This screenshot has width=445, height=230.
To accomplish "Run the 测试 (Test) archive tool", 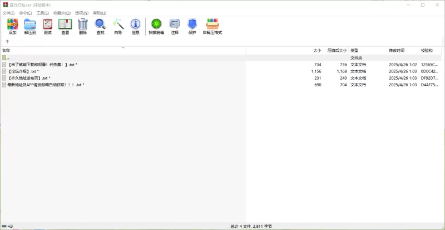I will tap(48, 24).
